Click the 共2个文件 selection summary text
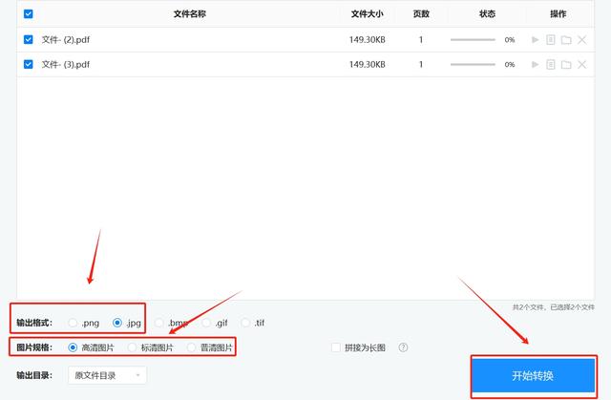The height and width of the screenshot is (400, 611). click(x=554, y=307)
